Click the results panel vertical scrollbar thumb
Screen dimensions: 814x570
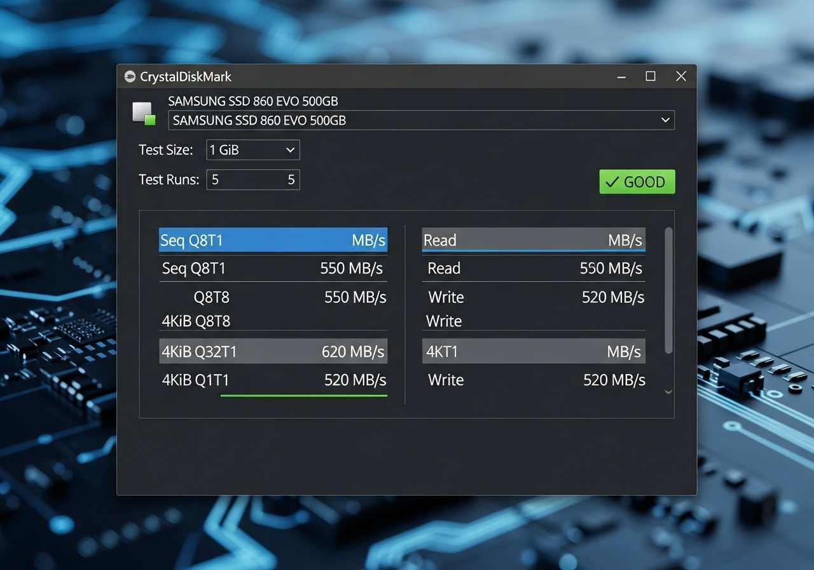[668, 290]
